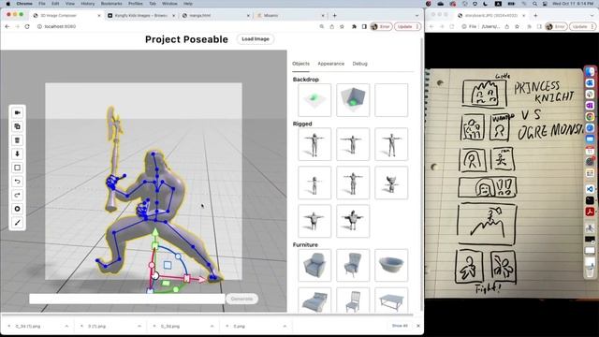The height and width of the screenshot is (337, 599).
Task: Open Spotlight search in the menu bar
Action: (x=534, y=4)
